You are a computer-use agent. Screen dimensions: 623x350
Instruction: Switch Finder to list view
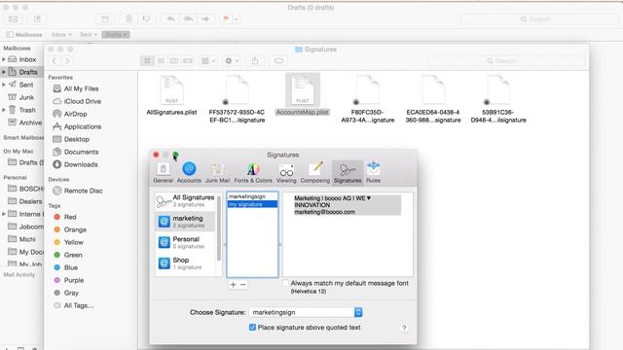point(161,60)
